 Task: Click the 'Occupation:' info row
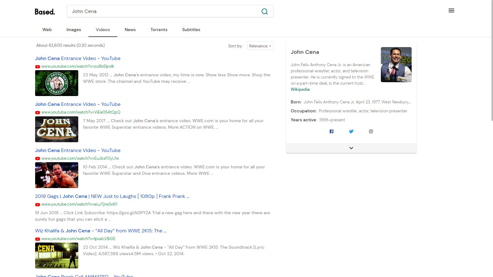[x=349, y=111]
